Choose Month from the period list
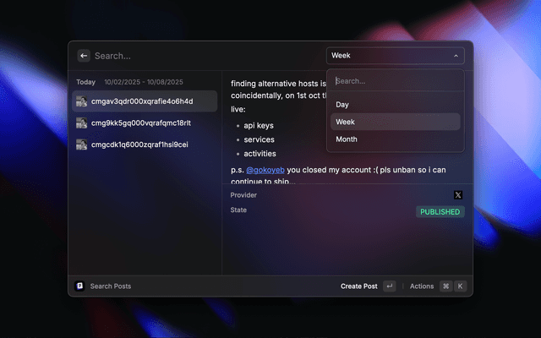This screenshot has width=541, height=338. point(347,139)
